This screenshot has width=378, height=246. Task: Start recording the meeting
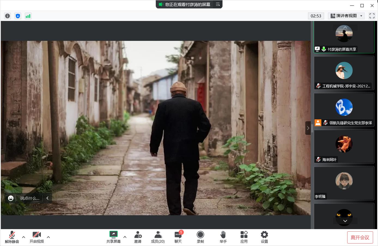pyautogui.click(x=200, y=237)
